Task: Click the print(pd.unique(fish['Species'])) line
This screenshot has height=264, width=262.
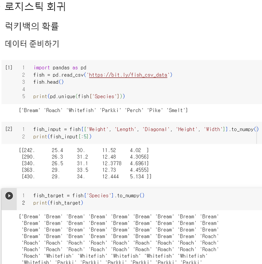Action: [x=79, y=97]
